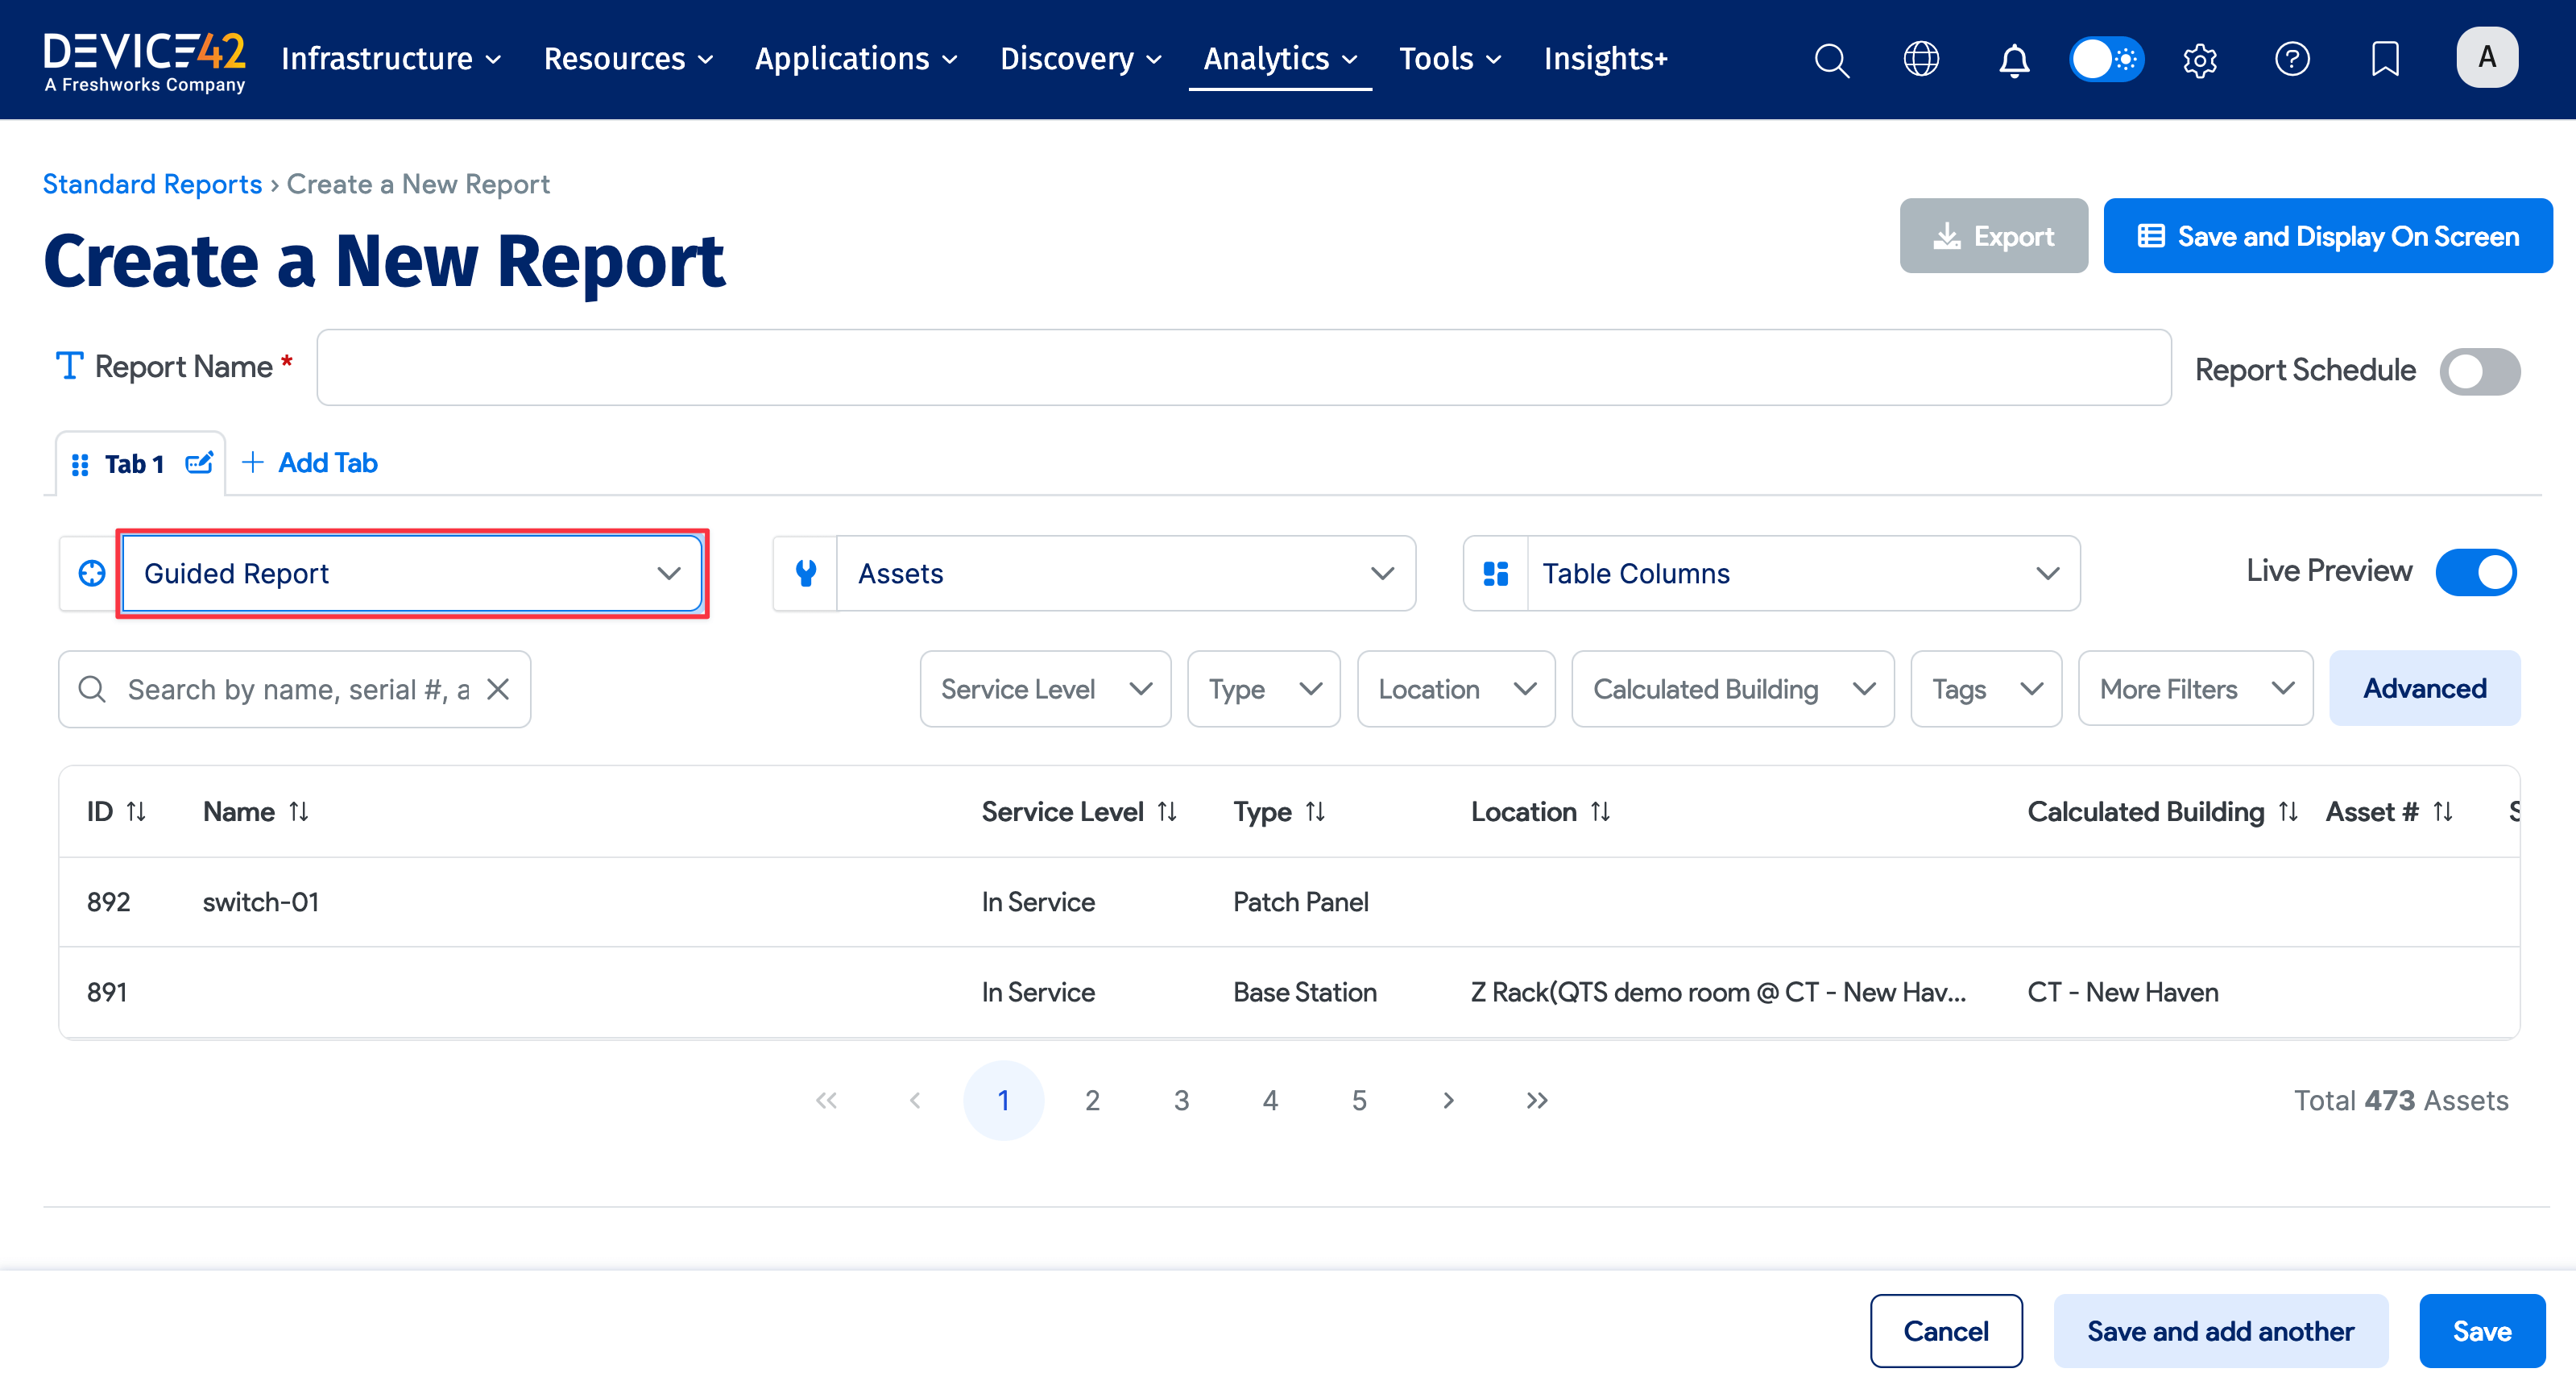Click the help question mark icon

pos(2292,60)
